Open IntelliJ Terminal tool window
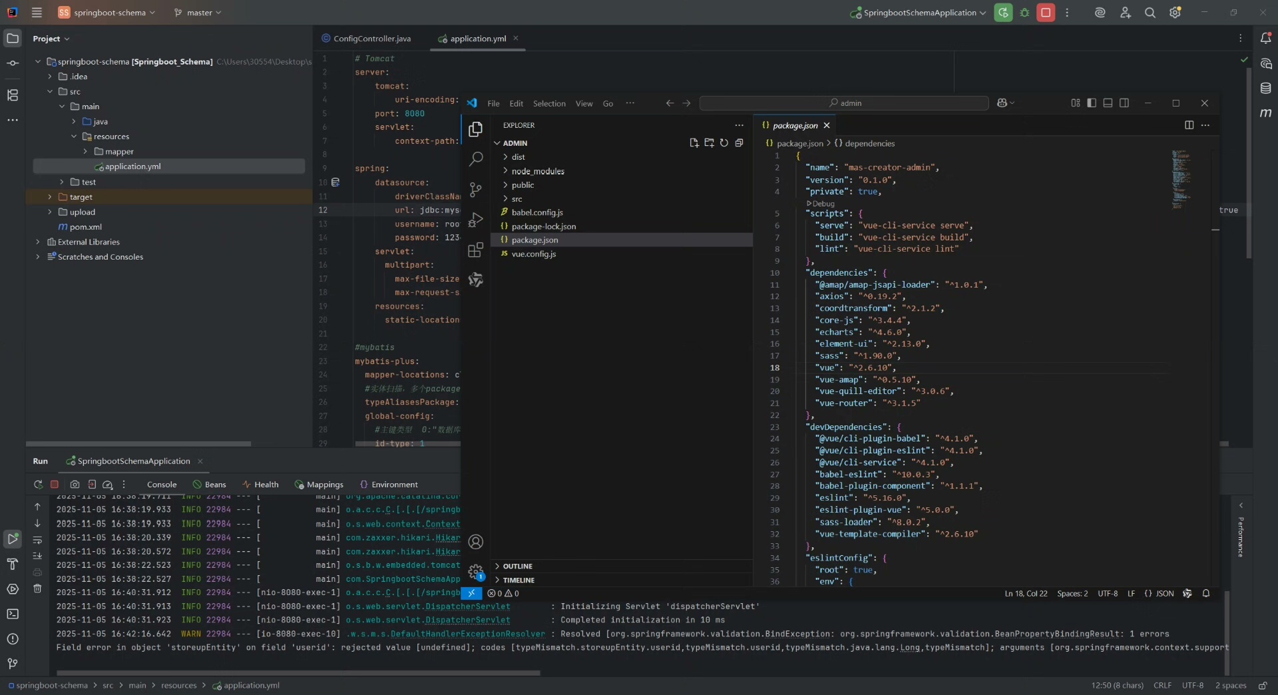This screenshot has height=695, width=1278. [13, 614]
